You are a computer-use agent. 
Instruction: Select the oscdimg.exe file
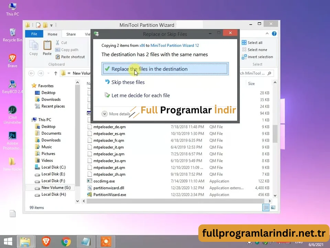pyautogui.click(x=104, y=181)
